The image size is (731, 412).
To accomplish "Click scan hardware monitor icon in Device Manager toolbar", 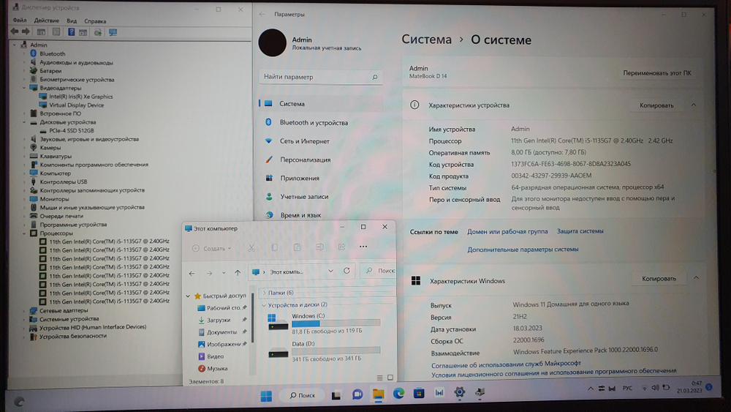I will point(113,32).
